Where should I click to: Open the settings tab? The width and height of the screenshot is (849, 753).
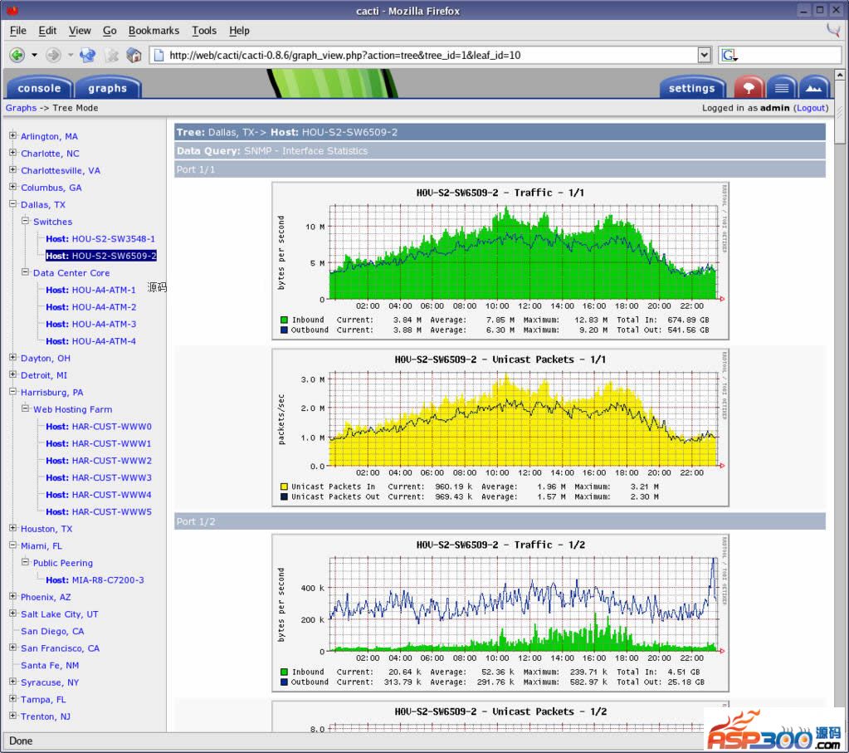tap(691, 88)
